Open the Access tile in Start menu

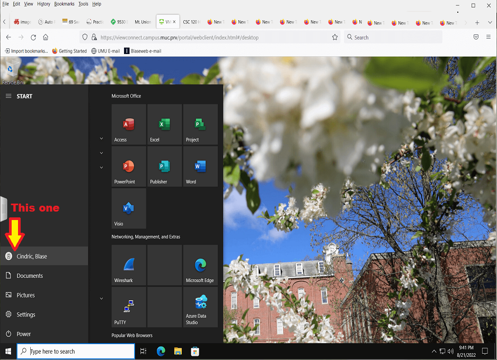(129, 125)
